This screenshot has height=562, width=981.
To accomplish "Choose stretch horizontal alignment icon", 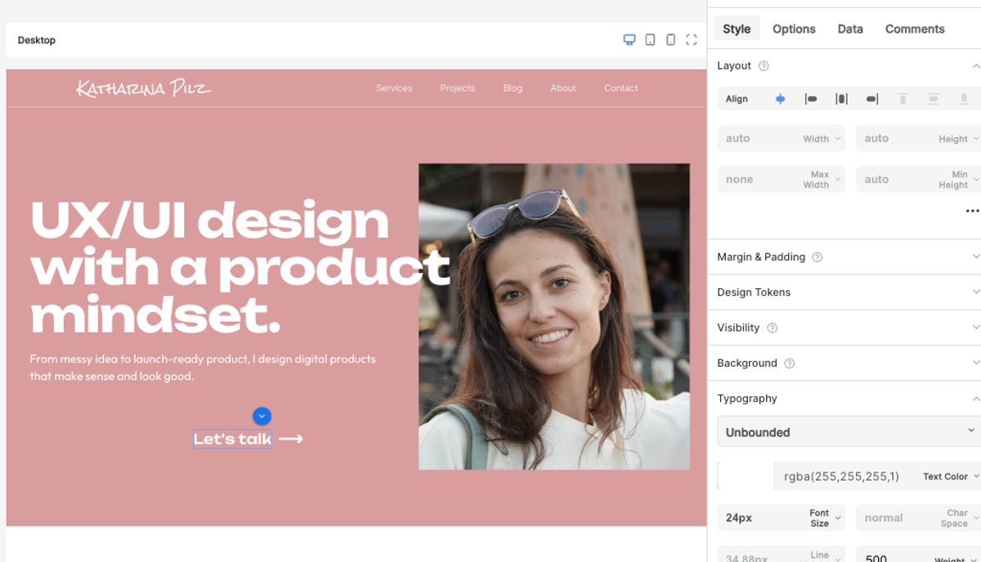I will pyautogui.click(x=841, y=99).
